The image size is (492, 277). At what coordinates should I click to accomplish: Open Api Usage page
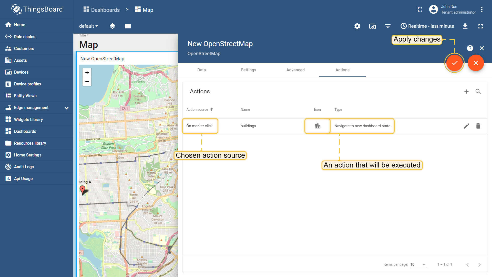[36, 179]
